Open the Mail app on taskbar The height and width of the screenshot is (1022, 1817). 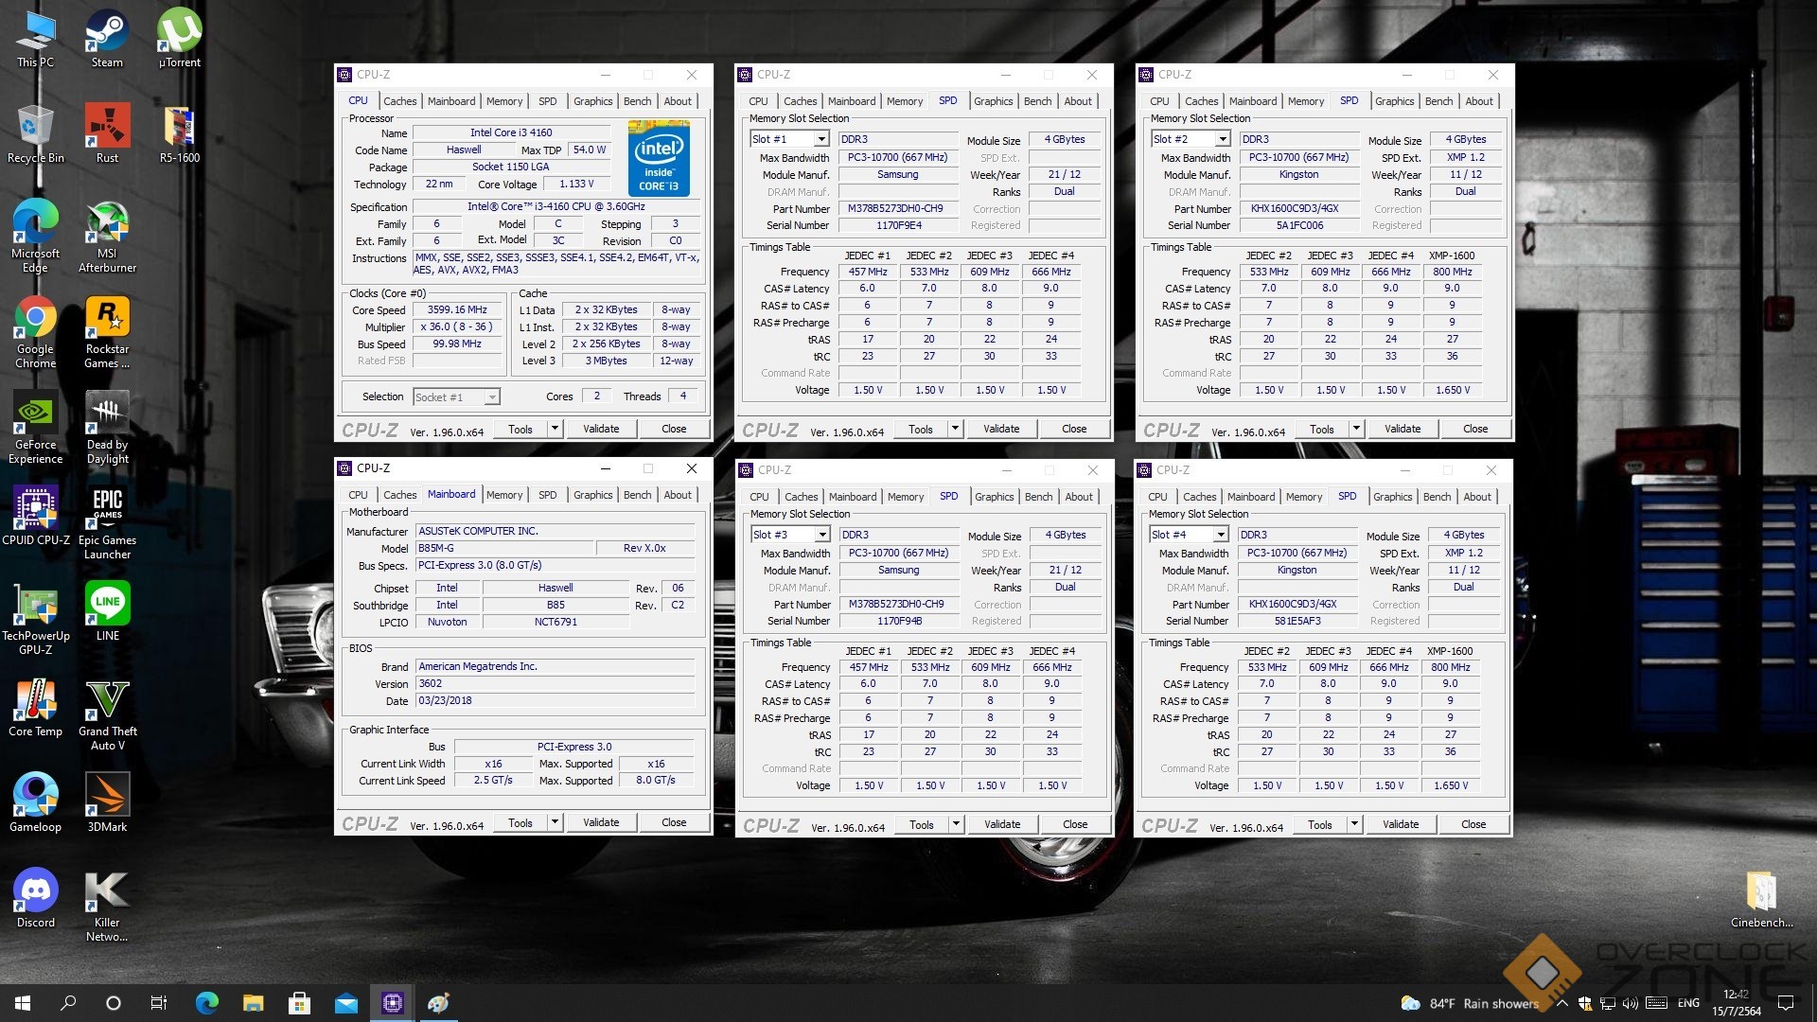(x=345, y=1002)
